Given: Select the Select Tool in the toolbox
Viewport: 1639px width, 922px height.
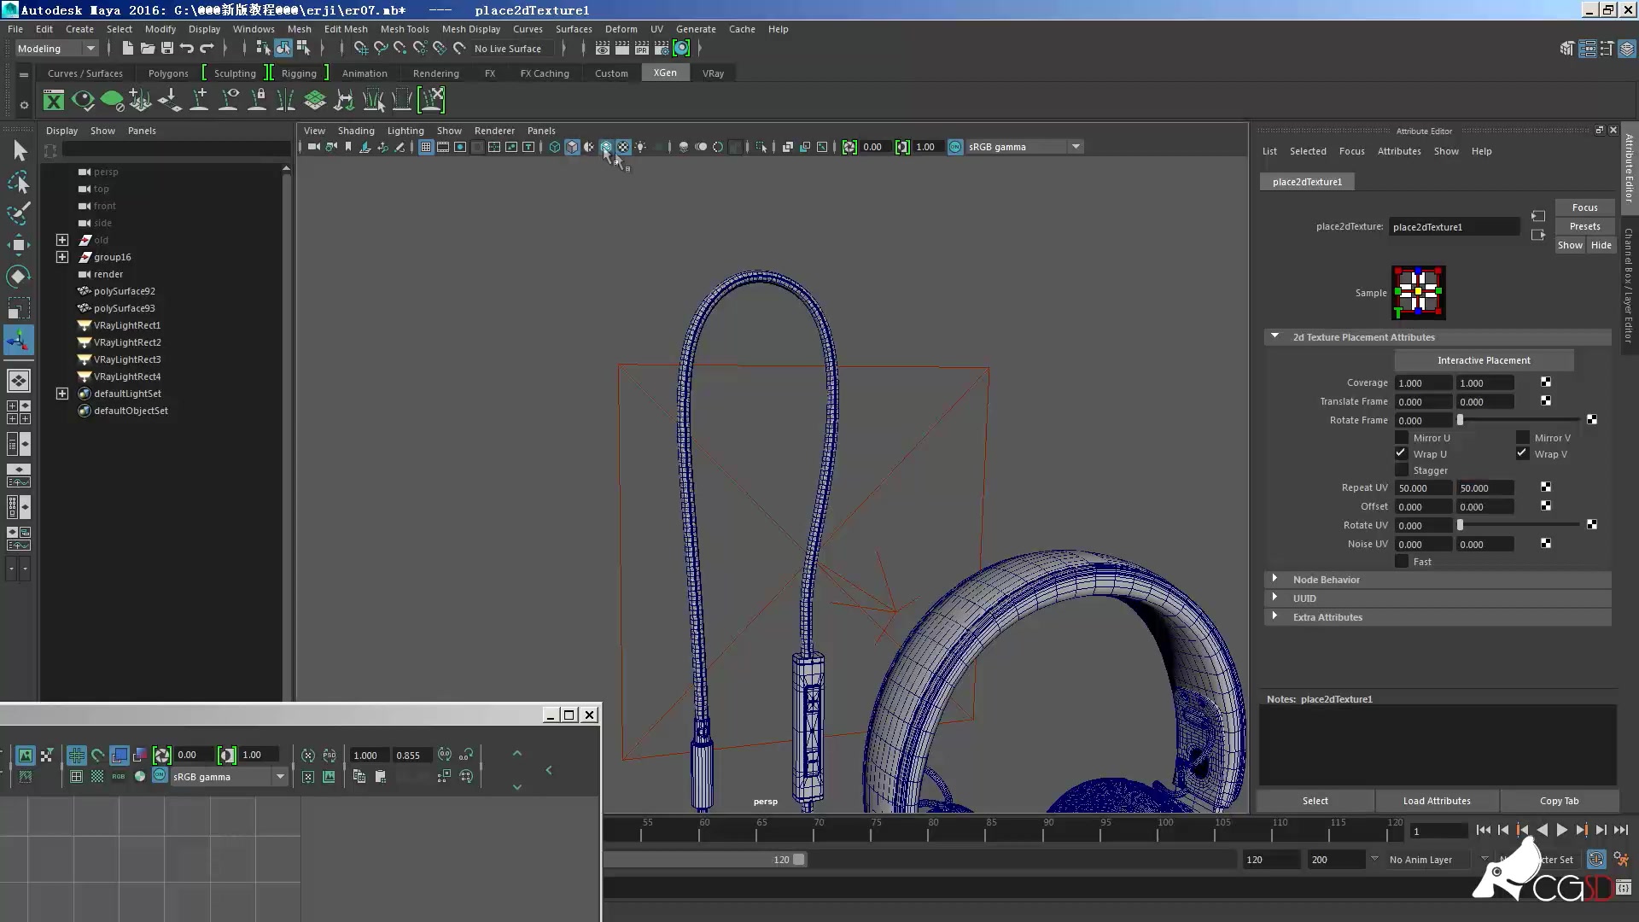Looking at the screenshot, I should 20,151.
